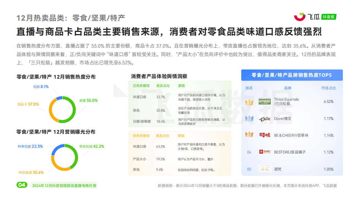Viewport: 353px width, 198px height.
Task: Click the 带货视频 42.2% label
Action: tap(92, 147)
